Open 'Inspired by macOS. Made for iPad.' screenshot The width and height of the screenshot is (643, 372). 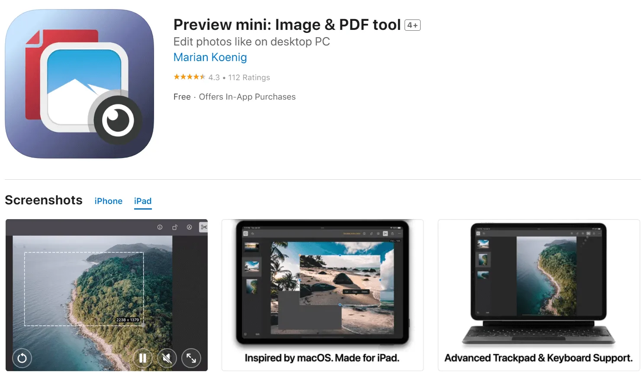click(x=322, y=295)
